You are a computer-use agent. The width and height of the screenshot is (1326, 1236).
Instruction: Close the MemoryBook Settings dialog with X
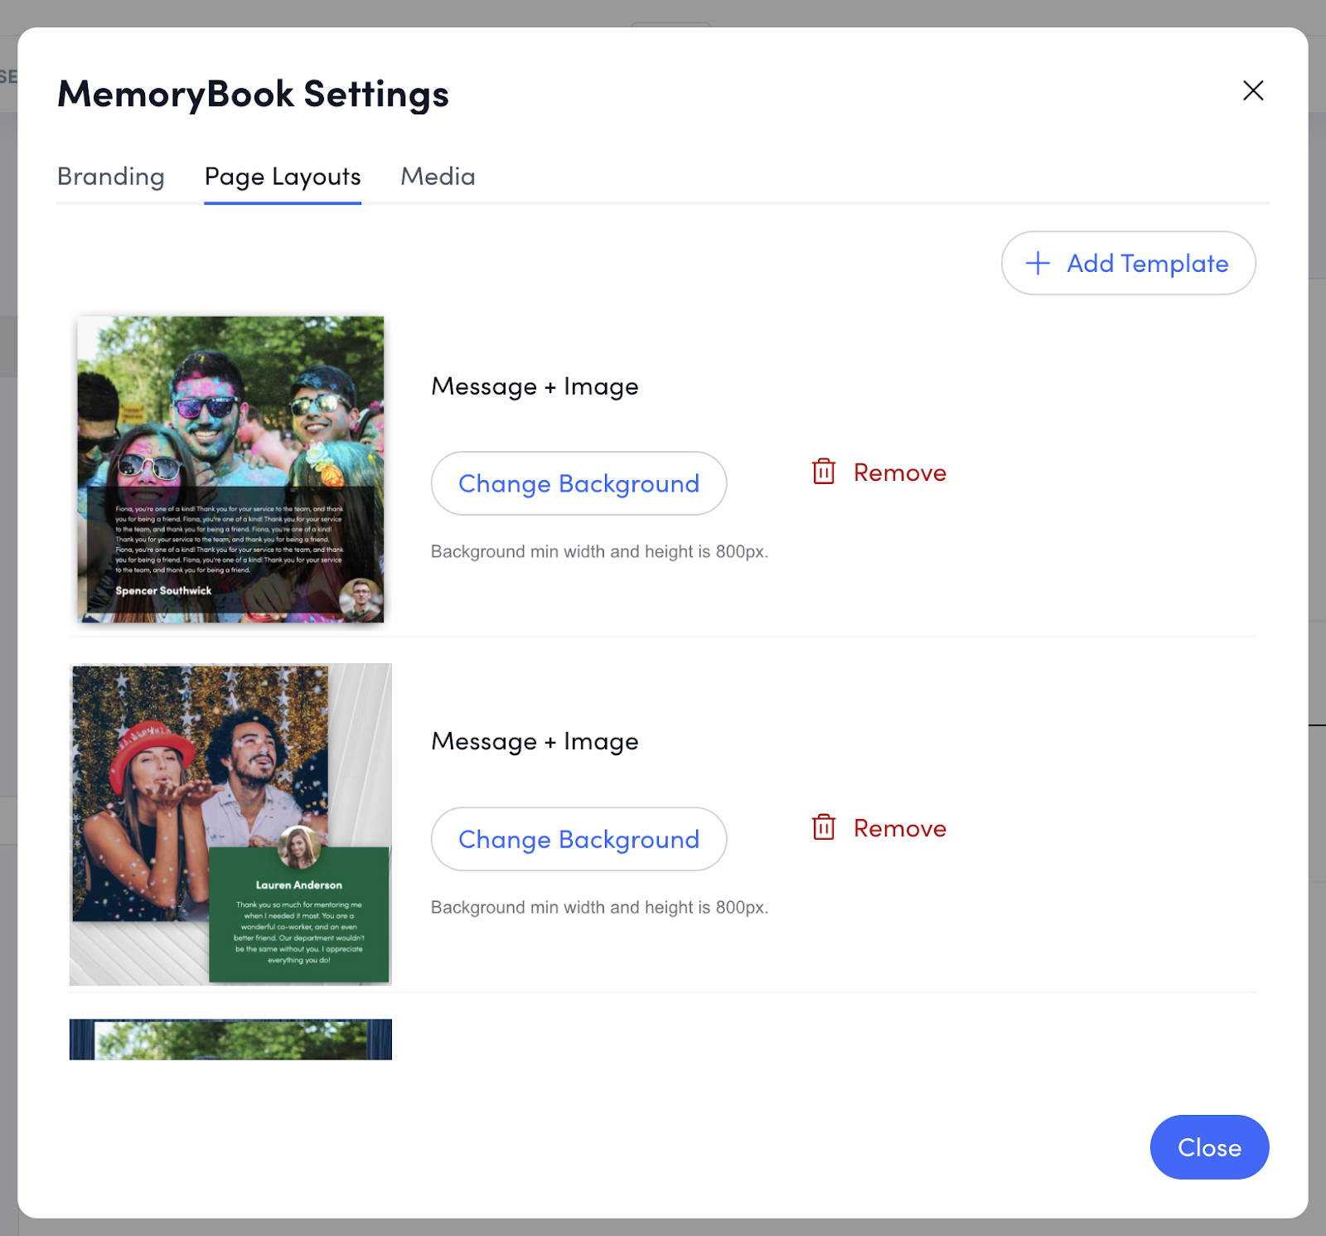pyautogui.click(x=1252, y=90)
